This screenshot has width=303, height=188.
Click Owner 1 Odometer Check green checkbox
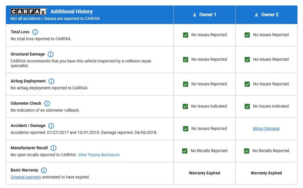point(185,106)
